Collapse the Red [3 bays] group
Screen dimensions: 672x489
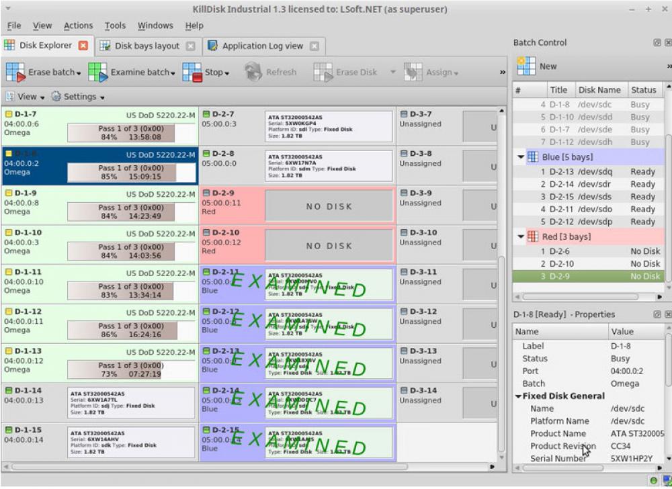click(522, 236)
